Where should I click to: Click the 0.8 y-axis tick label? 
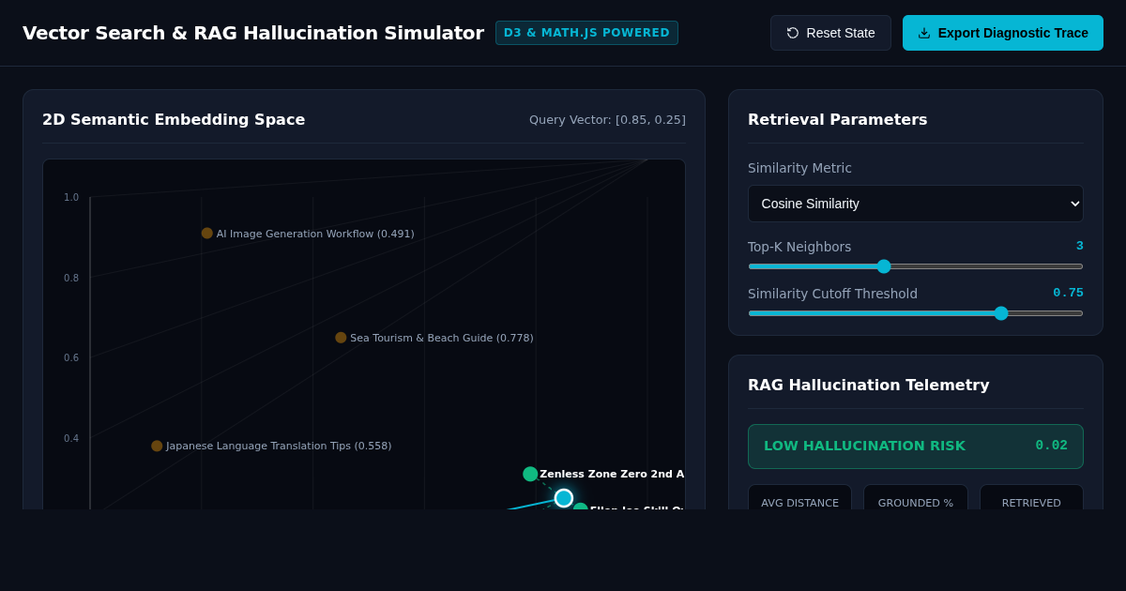(71, 279)
